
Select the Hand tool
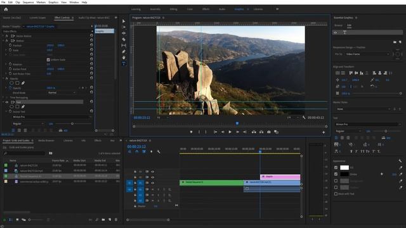(124, 58)
